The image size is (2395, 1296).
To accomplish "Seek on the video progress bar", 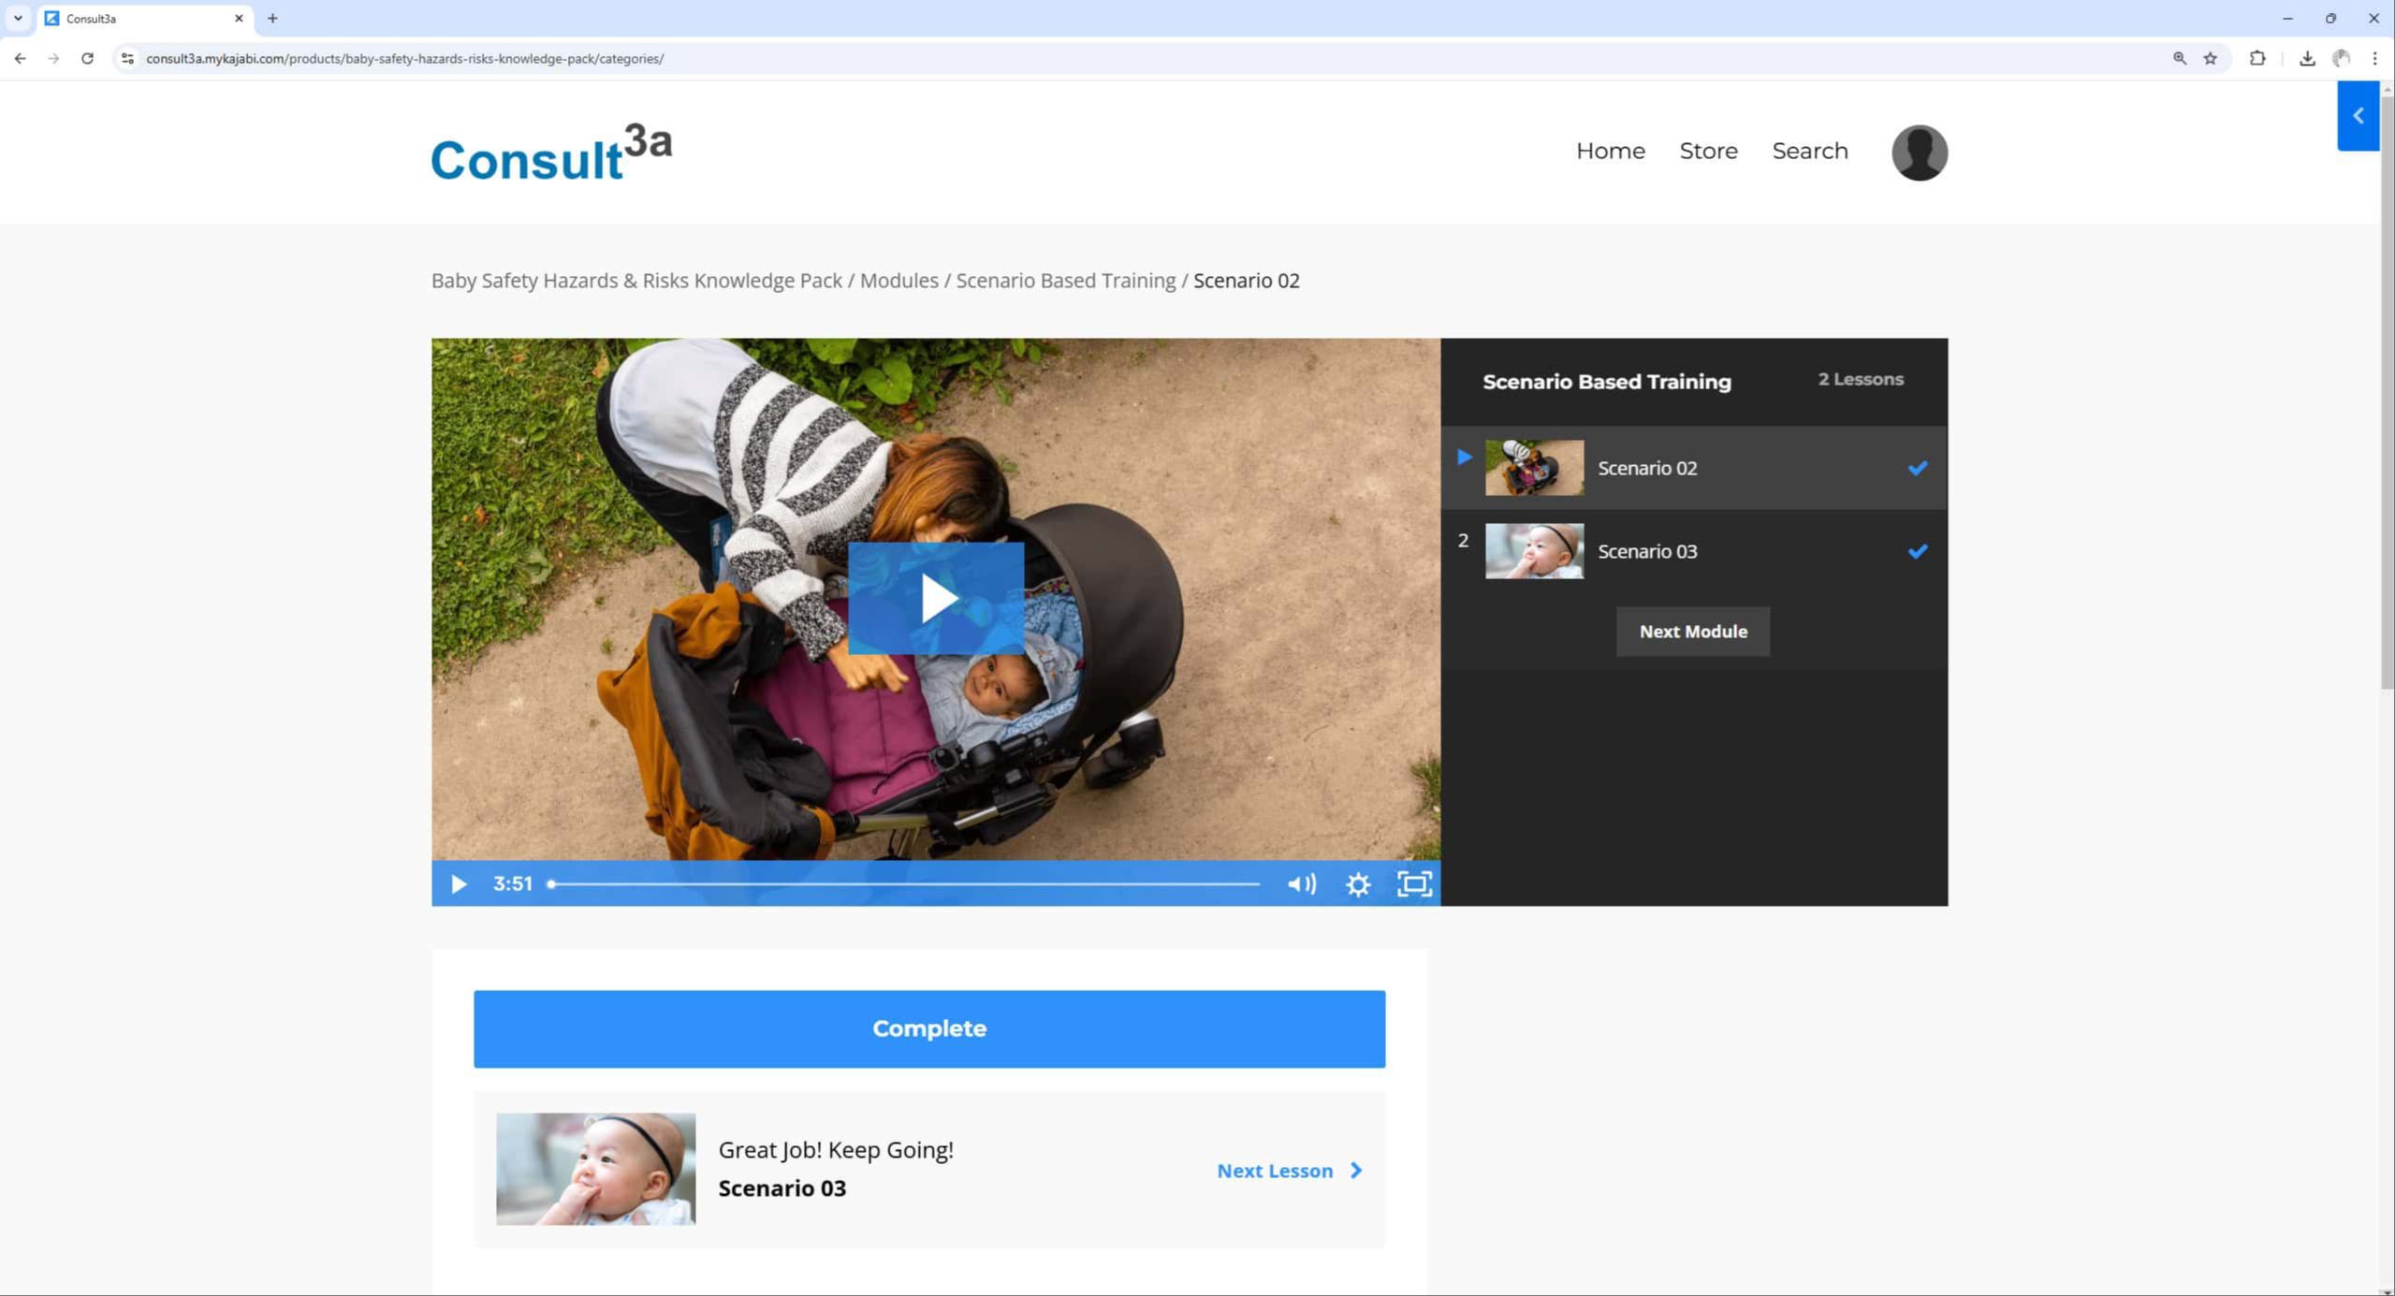I will pyautogui.click(x=904, y=883).
